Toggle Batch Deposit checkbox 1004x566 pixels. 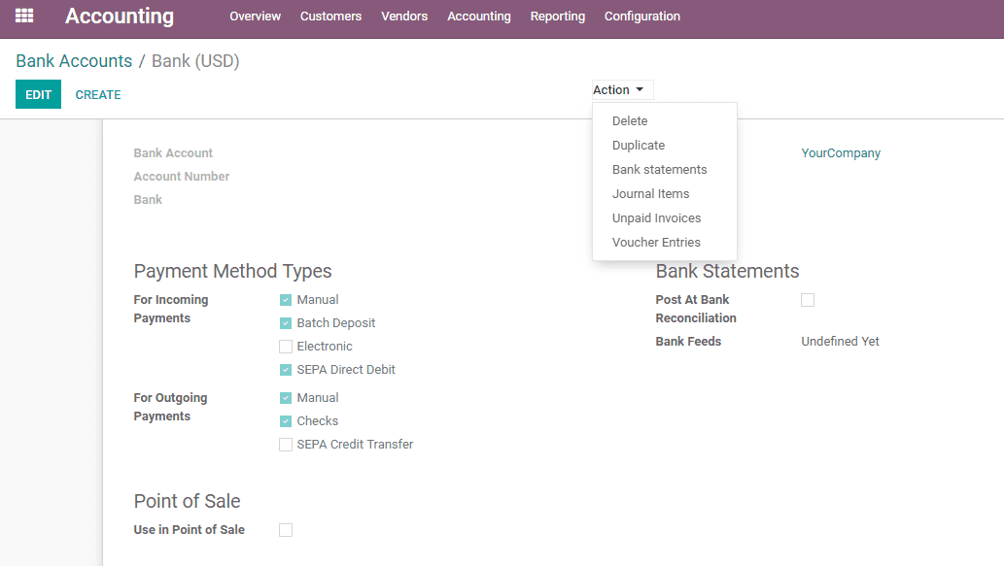click(286, 323)
